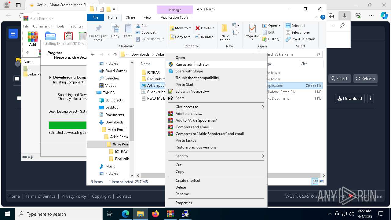Click Select all in the ribbon
This screenshot has width=391, height=220.
click(295, 26)
